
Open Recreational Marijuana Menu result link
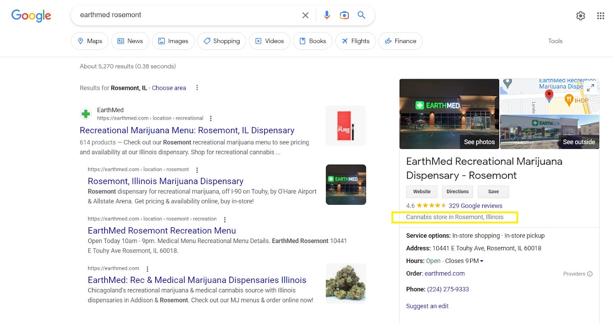coord(187,131)
